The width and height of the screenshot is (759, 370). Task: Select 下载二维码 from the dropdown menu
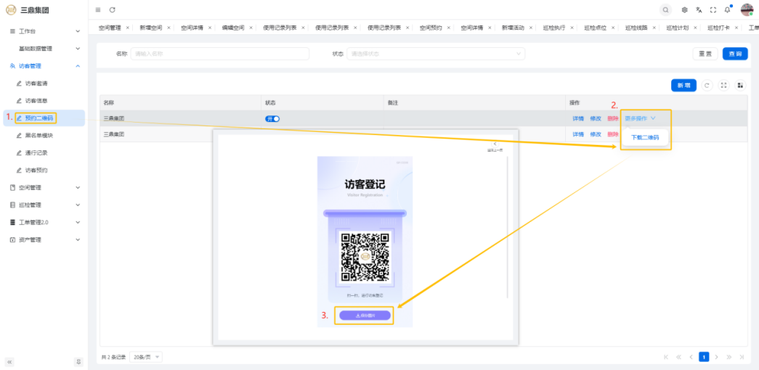click(x=644, y=137)
